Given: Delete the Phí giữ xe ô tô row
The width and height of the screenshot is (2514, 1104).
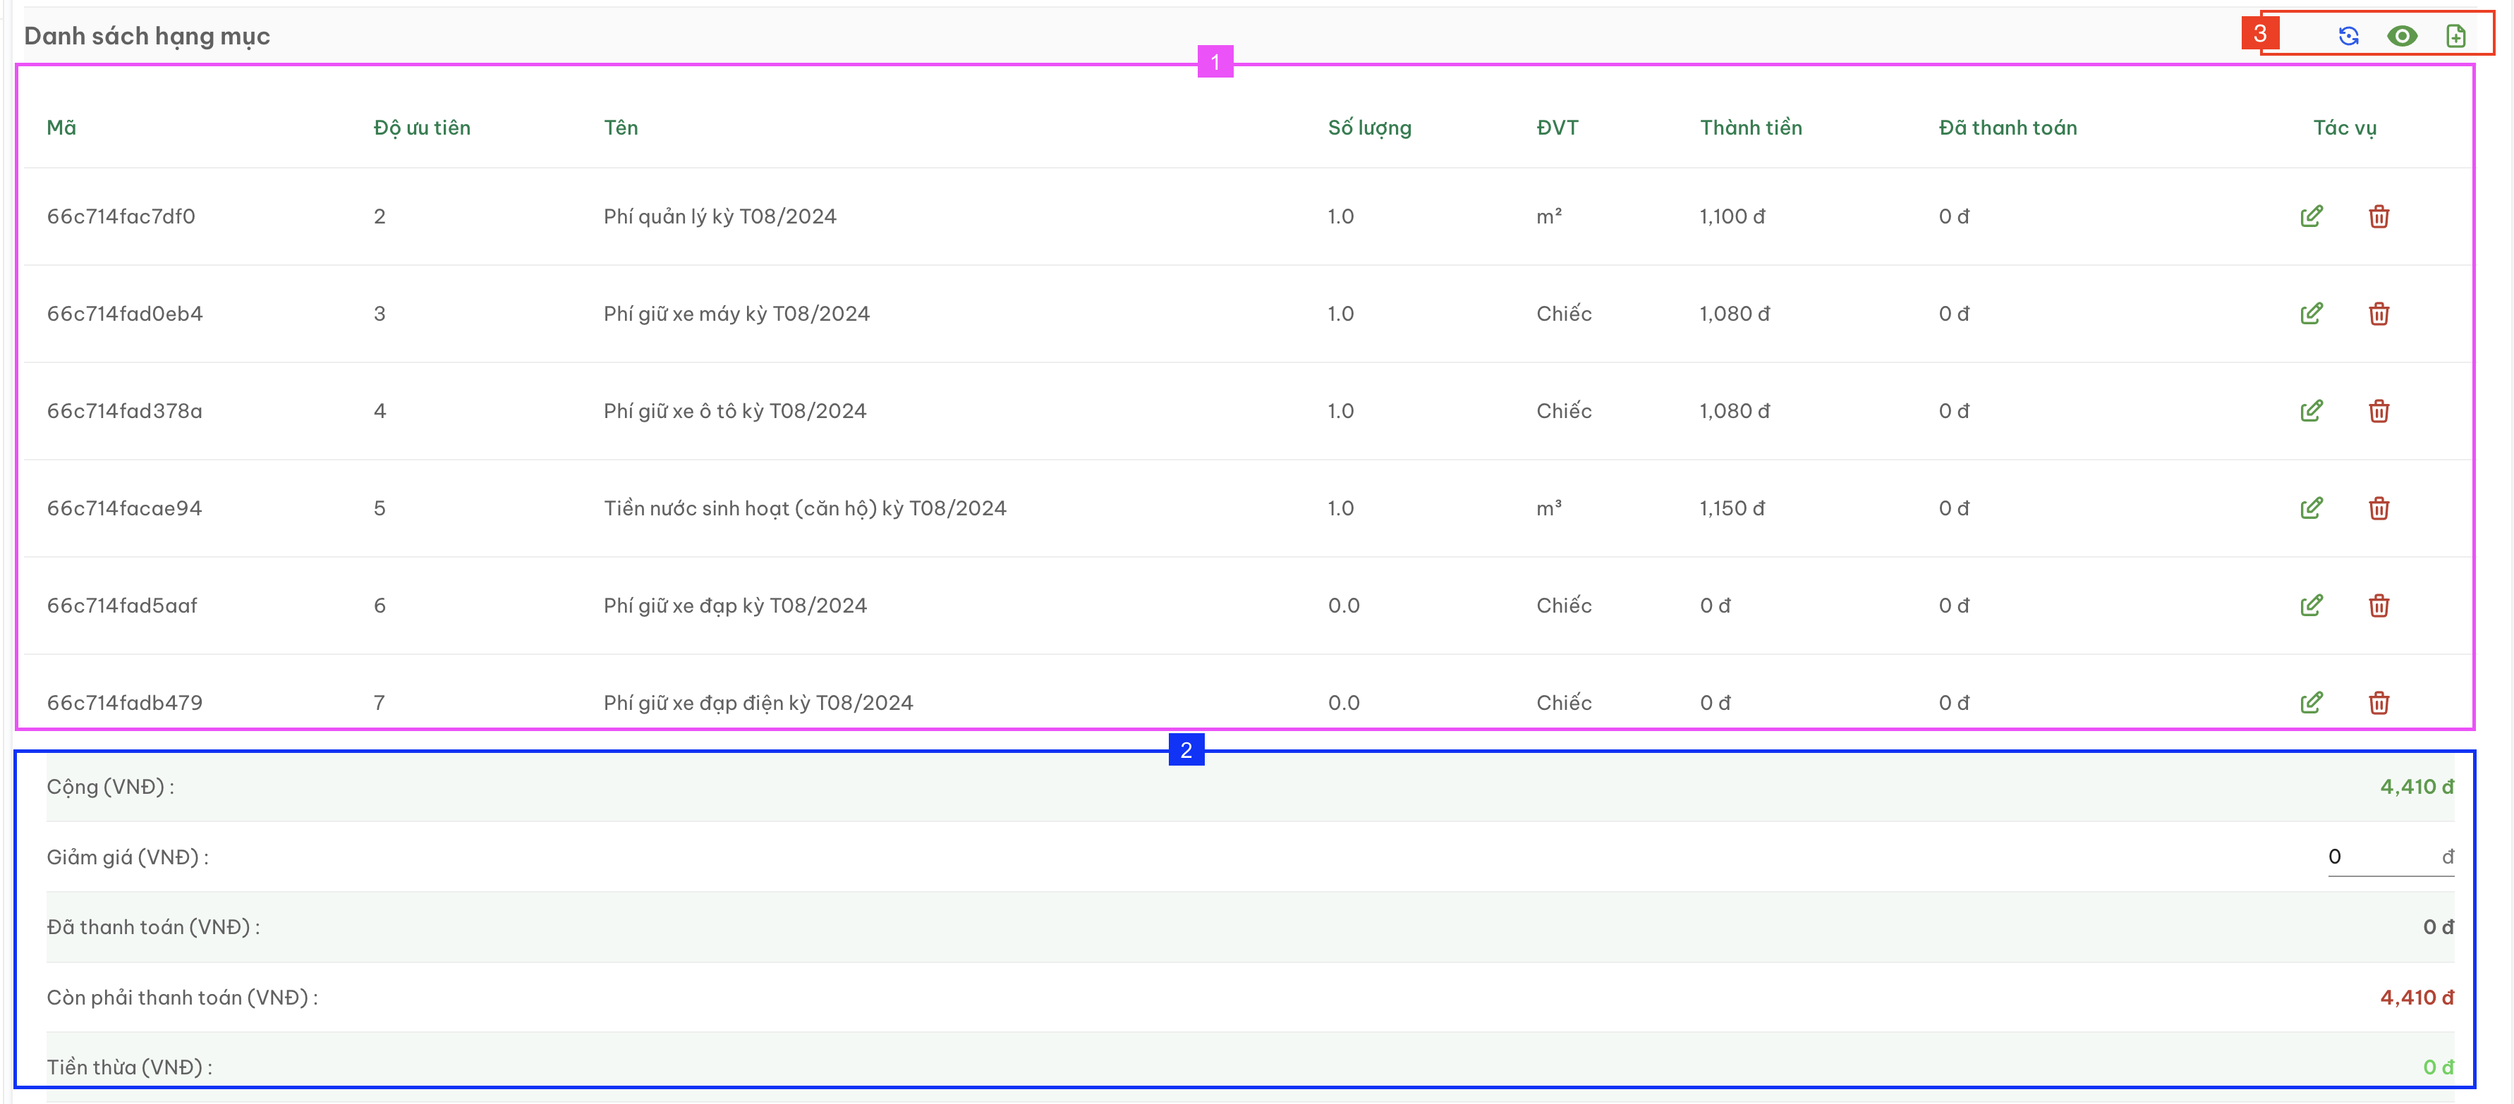Looking at the screenshot, I should tap(2379, 410).
